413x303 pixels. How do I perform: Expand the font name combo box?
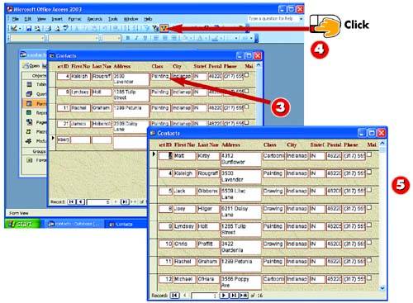tap(97, 38)
